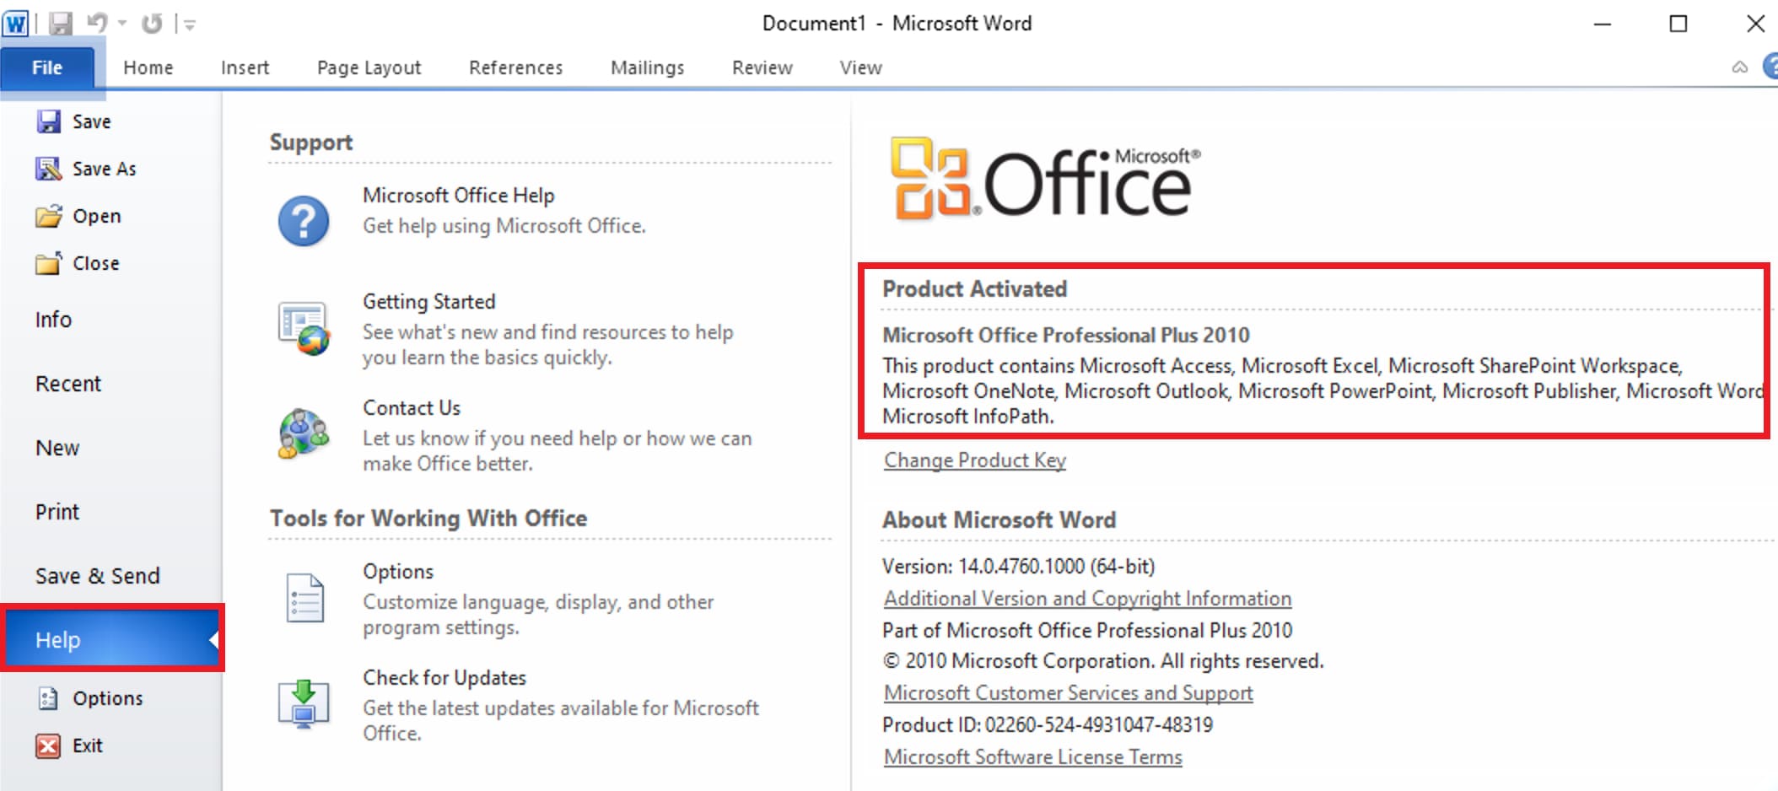Expand the Customize Quick Access Toolbar menu
Image resolution: width=1778 pixels, height=791 pixels.
click(x=187, y=23)
